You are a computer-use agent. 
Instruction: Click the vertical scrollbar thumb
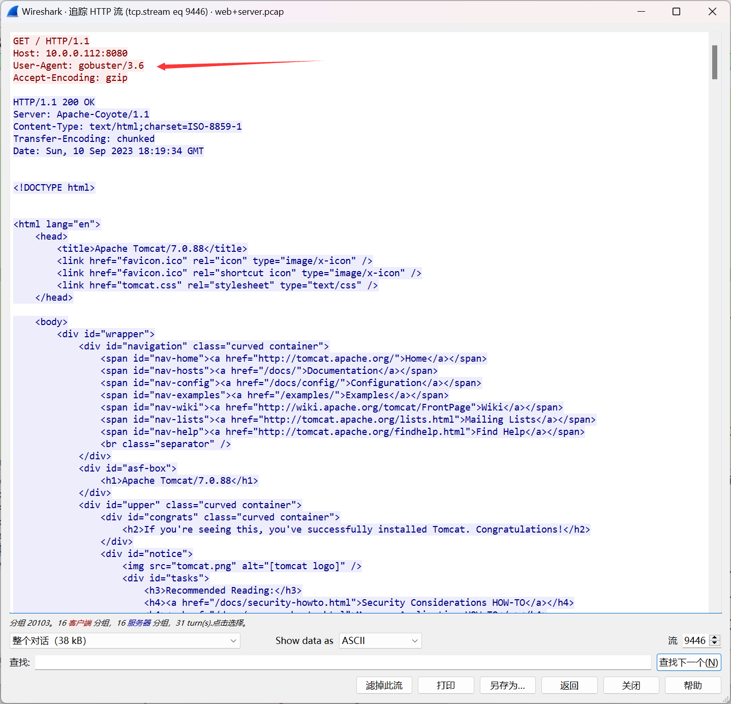[x=715, y=62]
